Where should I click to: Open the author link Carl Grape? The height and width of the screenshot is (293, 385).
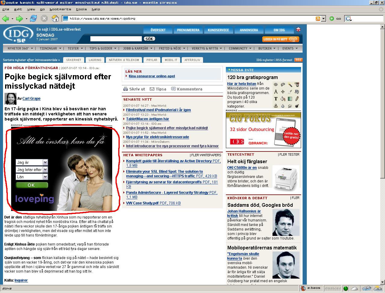pyautogui.click(x=31, y=99)
